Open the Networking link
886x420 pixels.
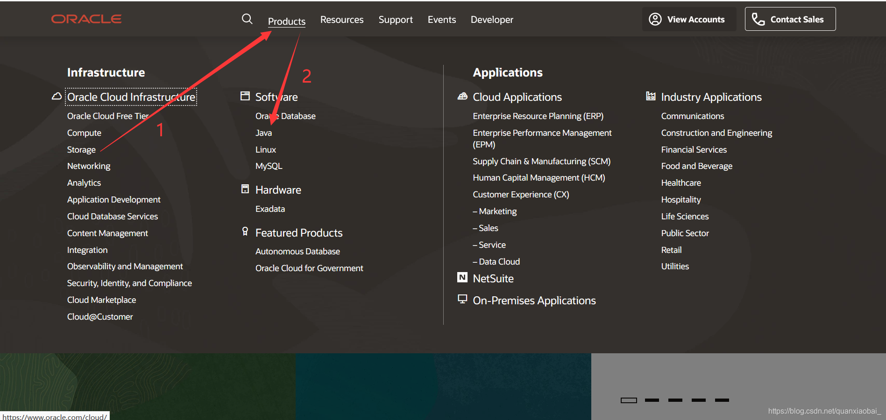tap(89, 166)
